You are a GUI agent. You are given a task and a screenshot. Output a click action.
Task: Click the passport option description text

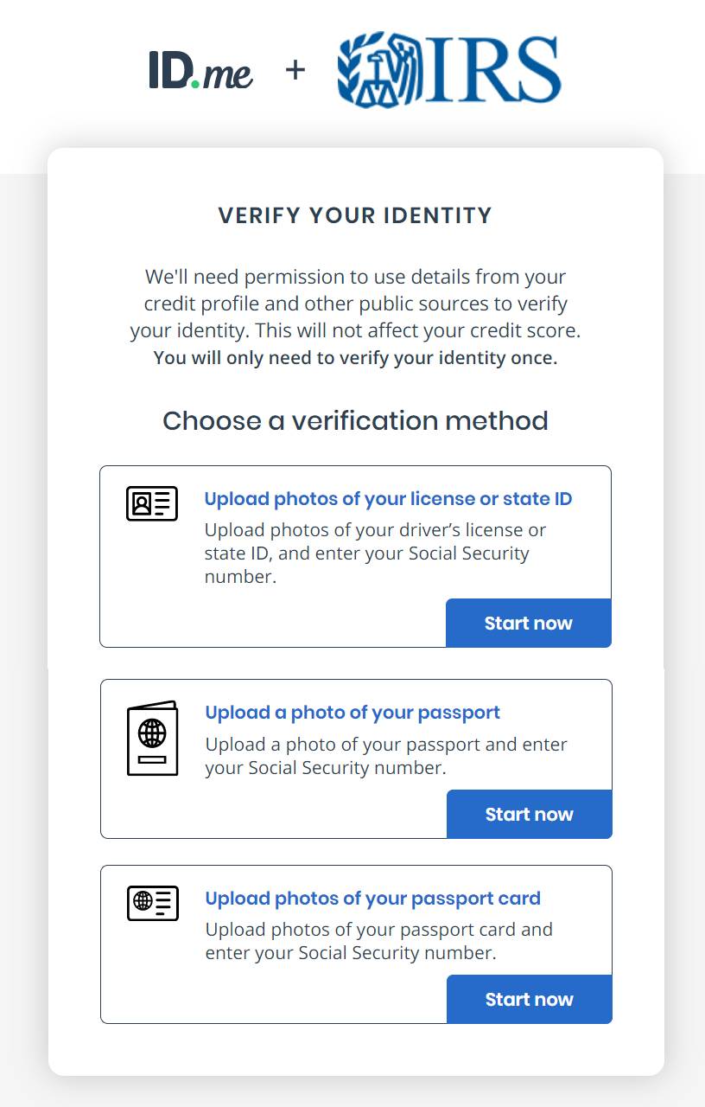coord(385,756)
